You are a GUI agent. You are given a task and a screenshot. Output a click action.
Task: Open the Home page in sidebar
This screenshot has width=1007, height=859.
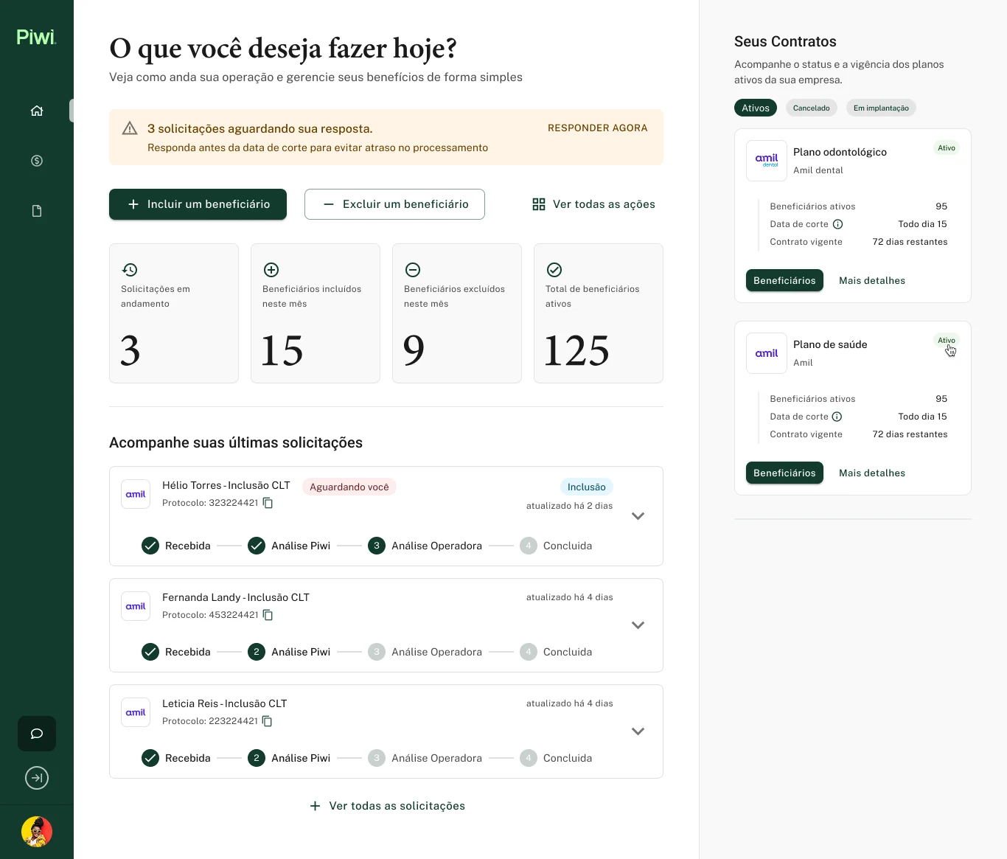[x=37, y=111]
